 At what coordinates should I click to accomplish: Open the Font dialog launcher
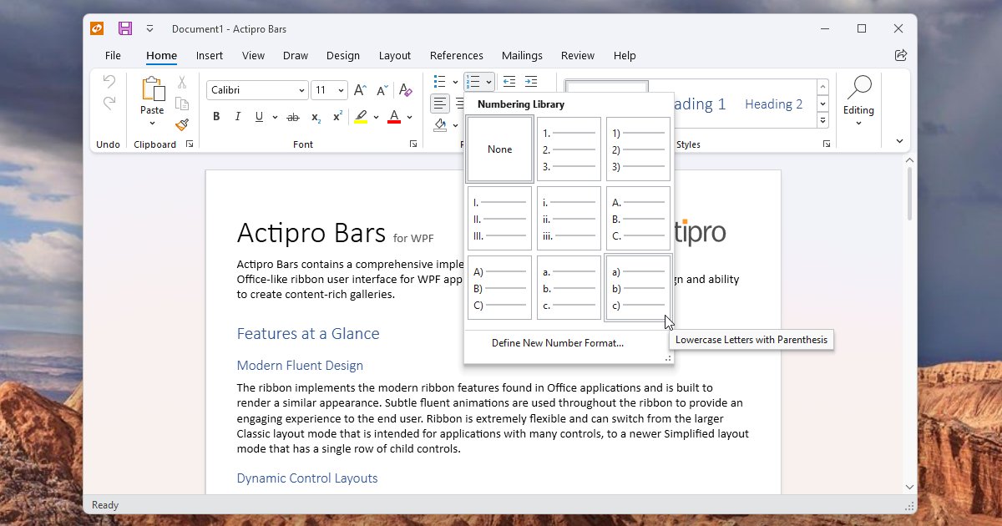point(413,144)
